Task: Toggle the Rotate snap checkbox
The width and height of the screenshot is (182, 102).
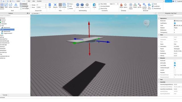Action: (x=31, y=5)
